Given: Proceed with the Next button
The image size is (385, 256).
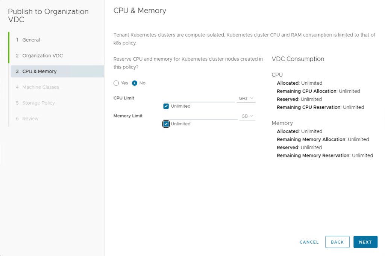Looking at the screenshot, I should [365, 242].
